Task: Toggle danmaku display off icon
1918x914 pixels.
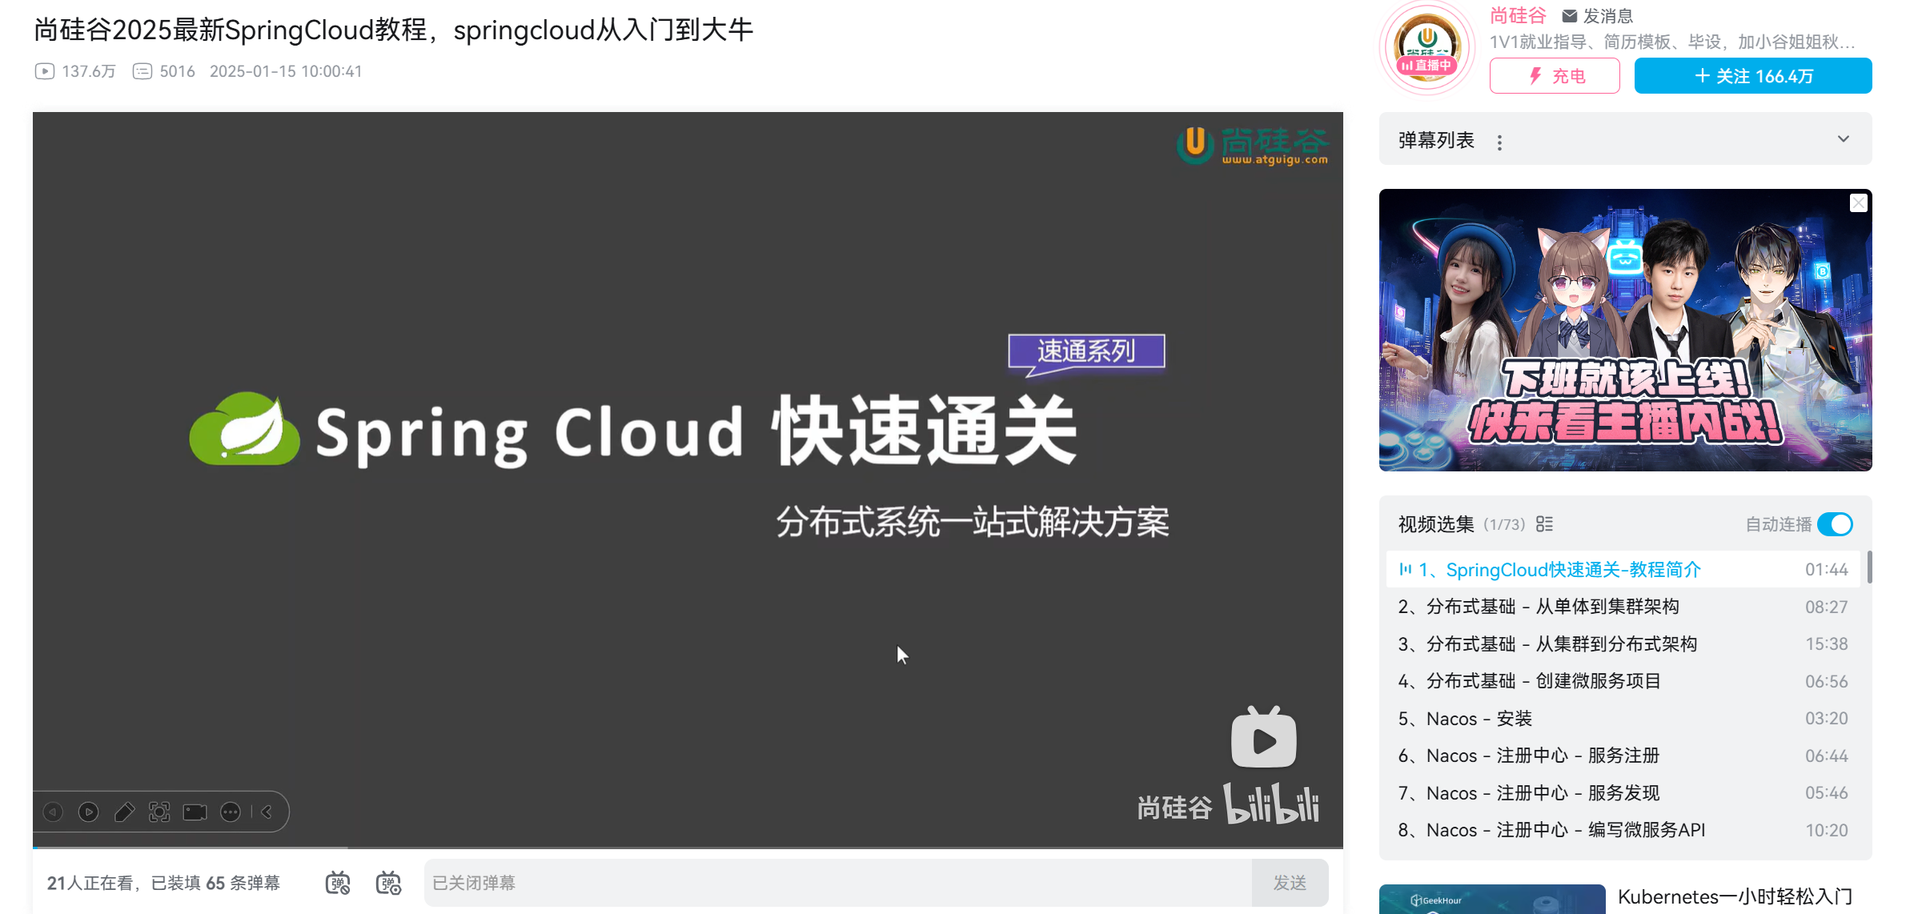Action: 338,883
